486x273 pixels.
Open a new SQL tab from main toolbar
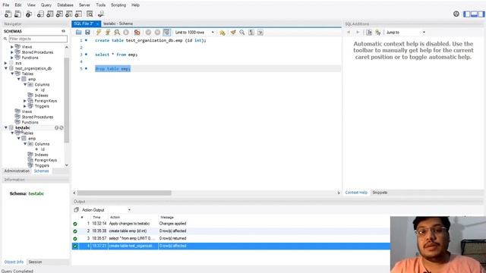(8, 14)
